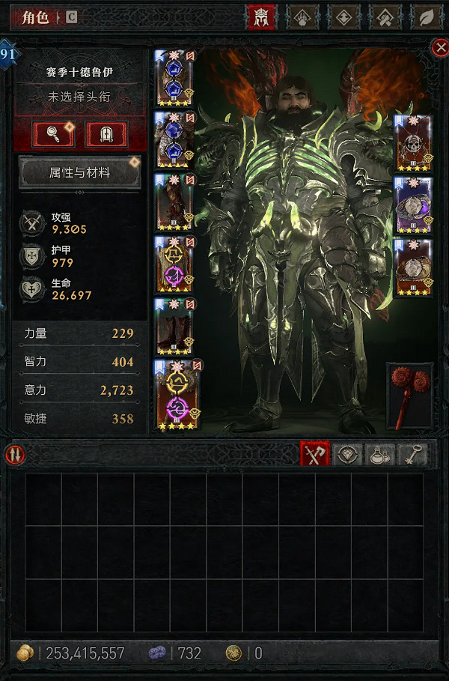Click the skull amulet slot
This screenshot has height=681, width=449.
(412, 143)
